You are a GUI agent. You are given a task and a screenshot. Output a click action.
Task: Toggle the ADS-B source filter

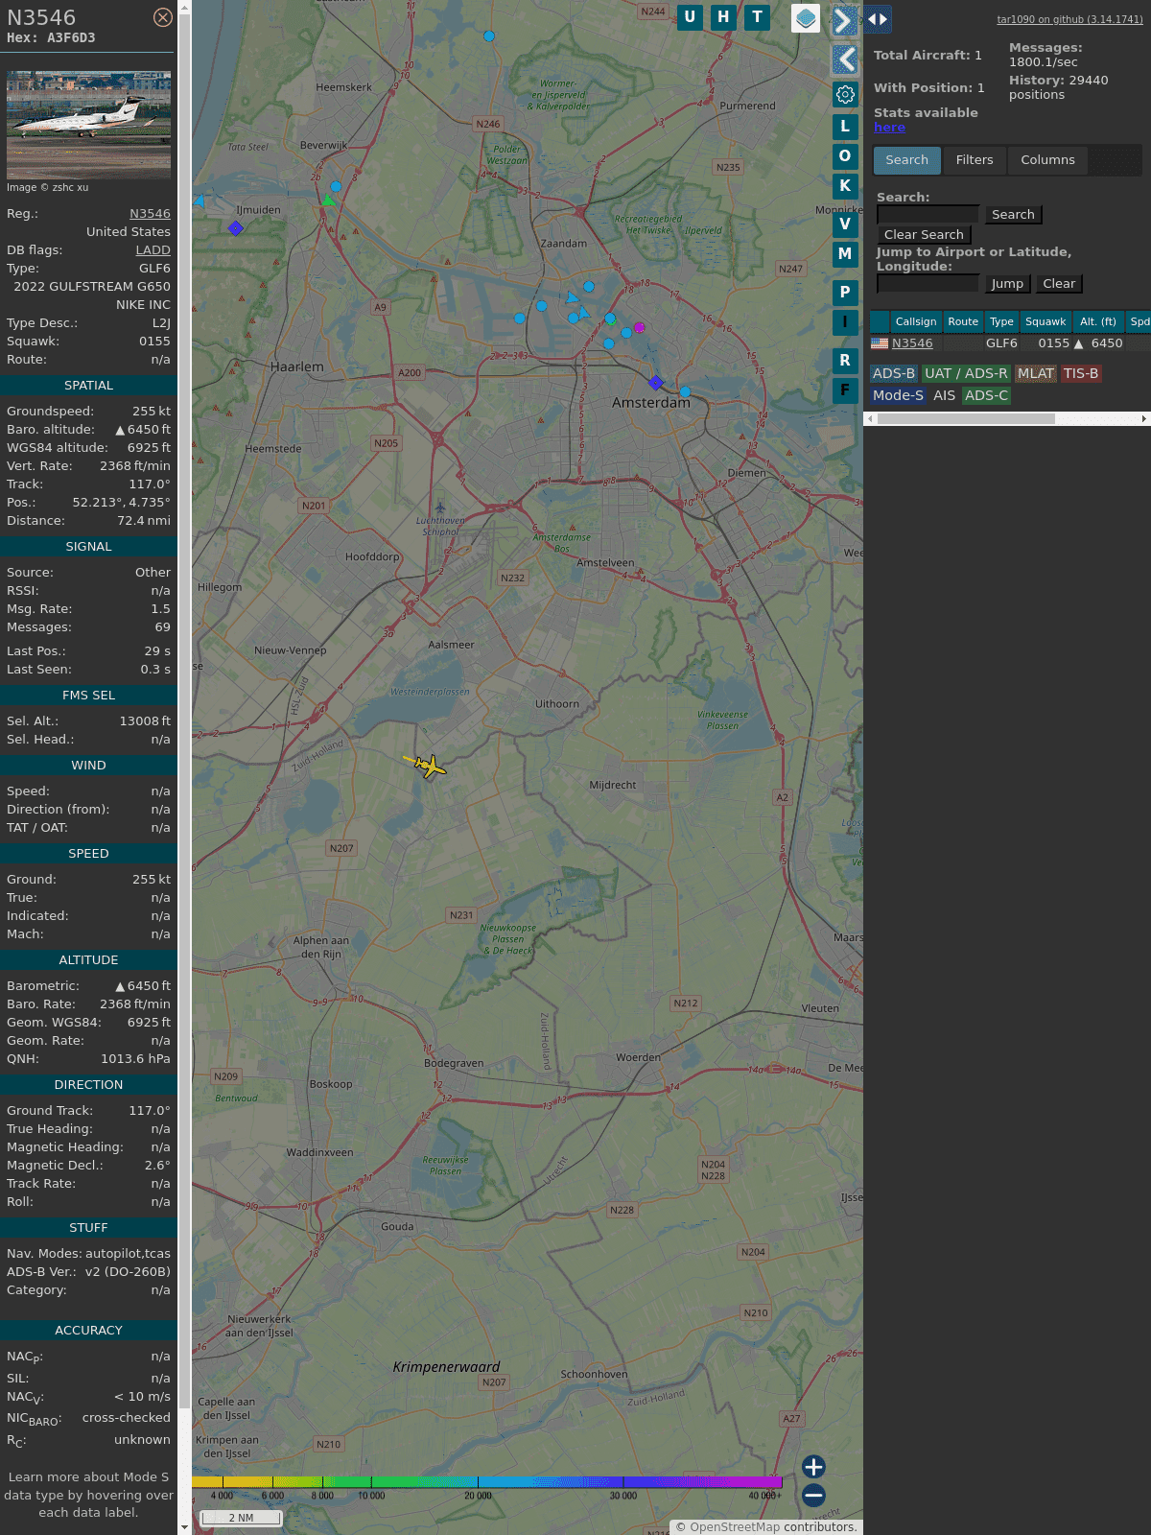click(893, 373)
